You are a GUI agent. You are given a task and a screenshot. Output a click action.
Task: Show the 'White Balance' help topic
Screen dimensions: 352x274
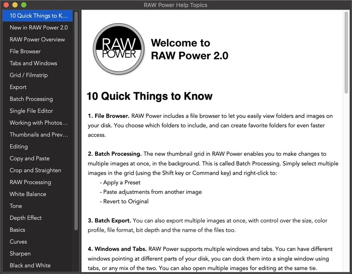(38, 194)
